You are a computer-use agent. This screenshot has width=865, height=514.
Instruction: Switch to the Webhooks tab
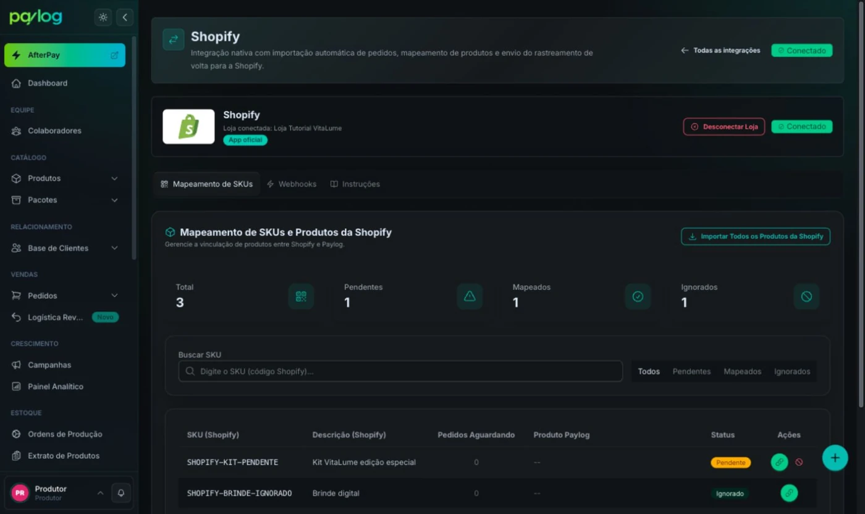(292, 184)
